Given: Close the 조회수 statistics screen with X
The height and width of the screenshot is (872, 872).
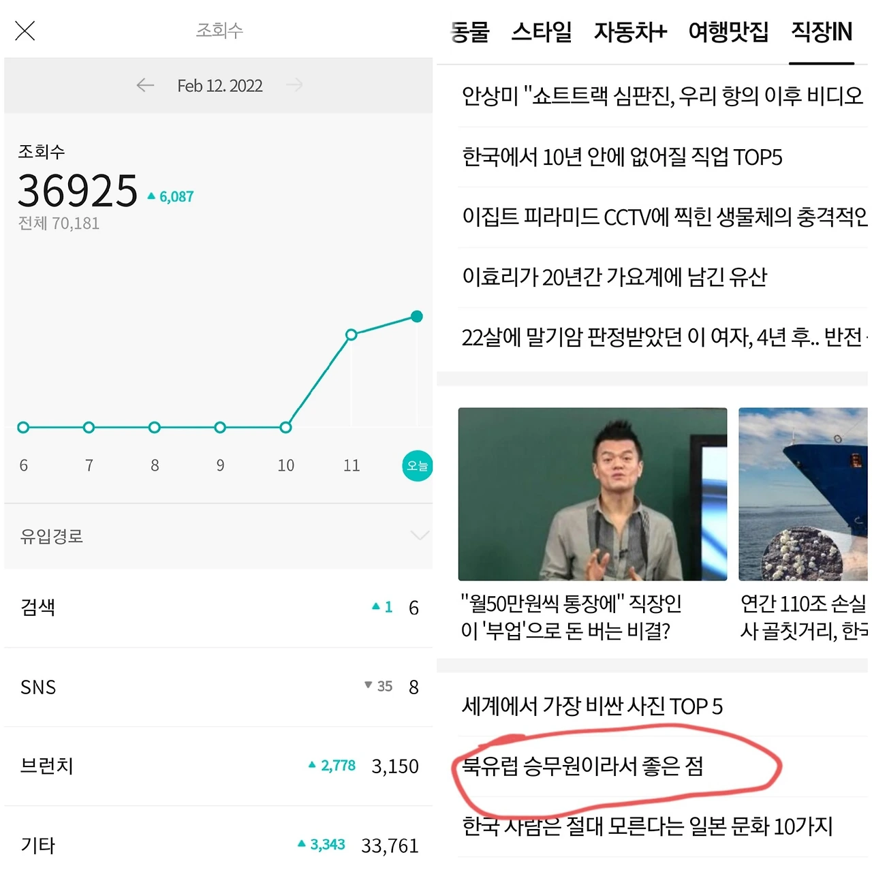Looking at the screenshot, I should click(x=25, y=31).
